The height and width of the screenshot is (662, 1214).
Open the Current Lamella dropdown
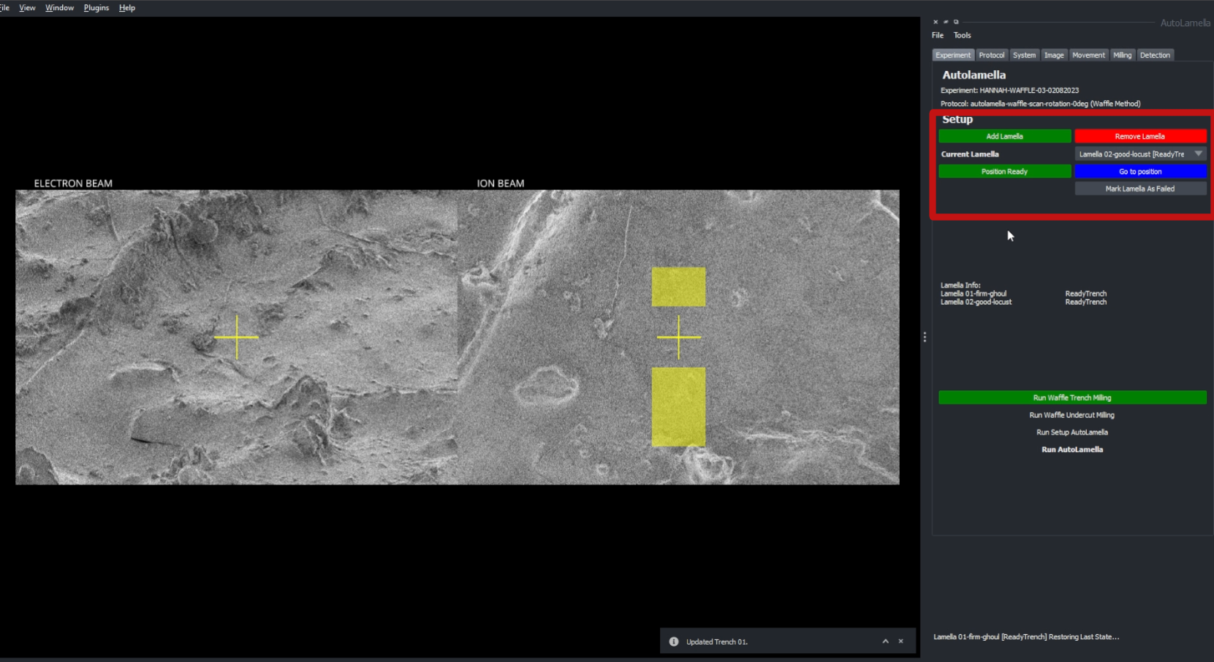pos(1140,154)
